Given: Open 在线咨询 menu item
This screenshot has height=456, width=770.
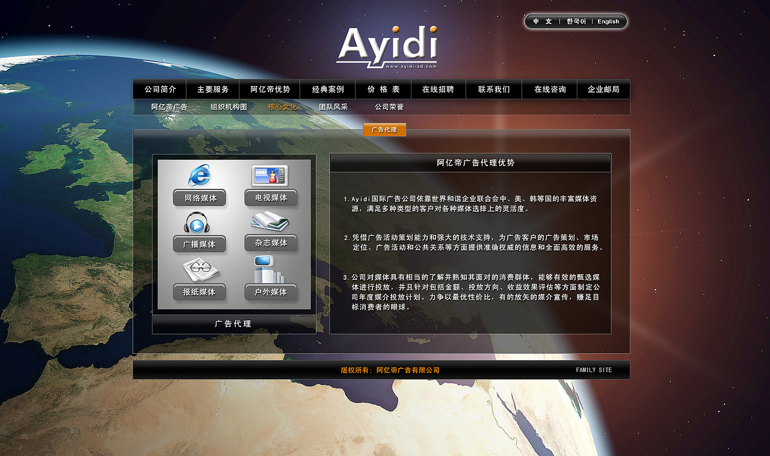Looking at the screenshot, I should tap(550, 89).
